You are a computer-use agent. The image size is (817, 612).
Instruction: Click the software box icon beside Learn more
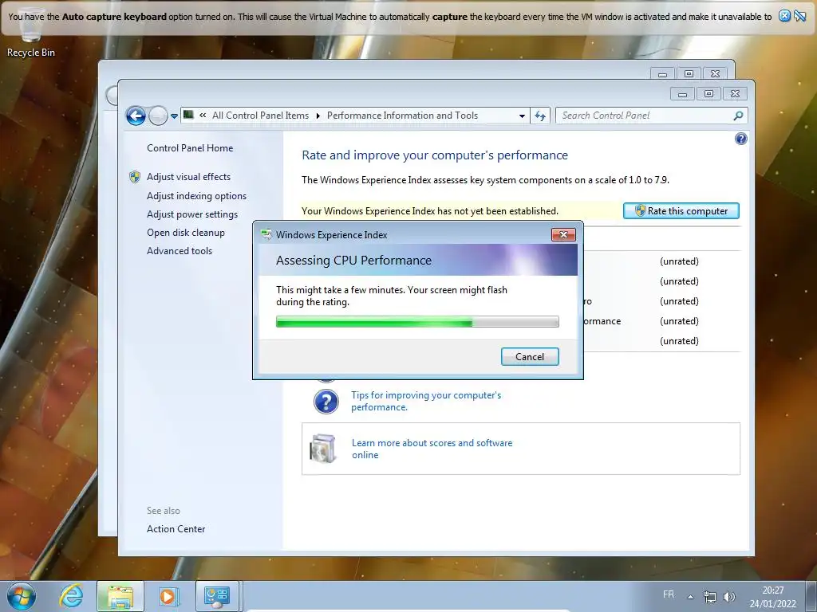click(323, 449)
